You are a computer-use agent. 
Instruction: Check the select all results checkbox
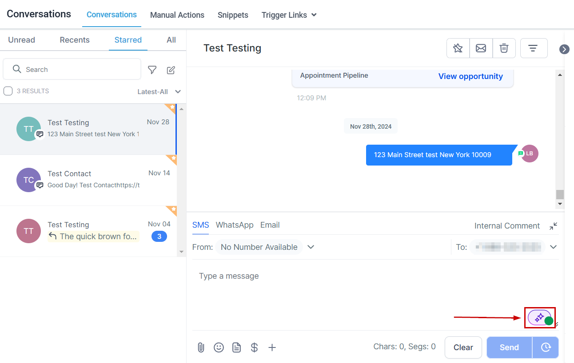point(8,91)
